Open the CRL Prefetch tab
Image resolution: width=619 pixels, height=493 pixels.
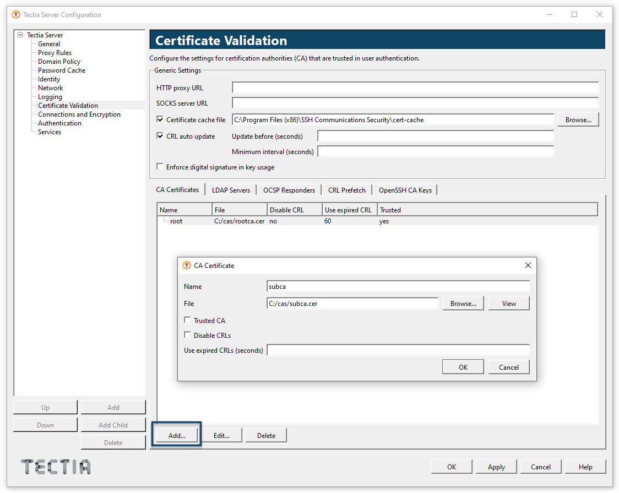pyautogui.click(x=346, y=190)
